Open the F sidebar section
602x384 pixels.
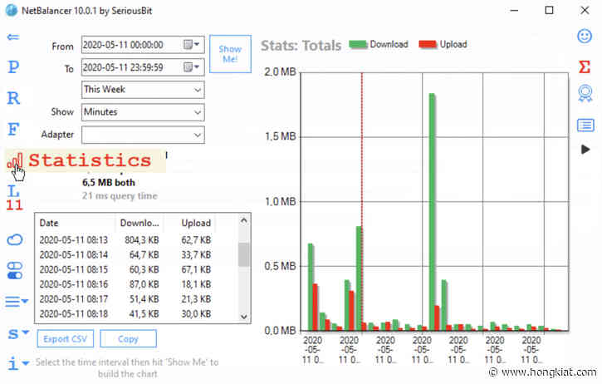pos(13,129)
